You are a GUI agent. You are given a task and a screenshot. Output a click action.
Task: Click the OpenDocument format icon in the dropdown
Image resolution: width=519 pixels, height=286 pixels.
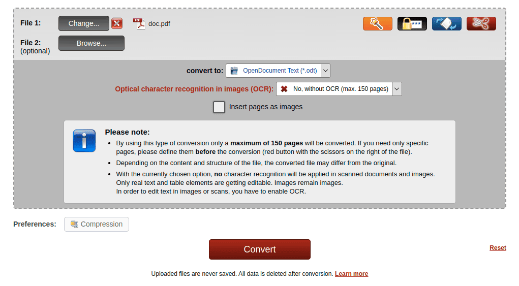click(x=234, y=71)
